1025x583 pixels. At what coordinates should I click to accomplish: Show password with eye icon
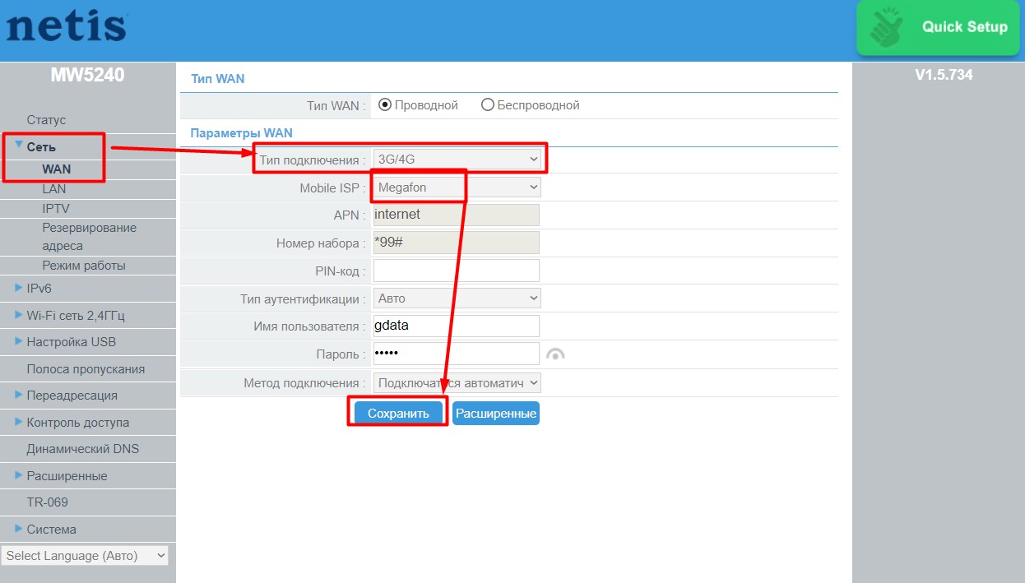coord(556,354)
